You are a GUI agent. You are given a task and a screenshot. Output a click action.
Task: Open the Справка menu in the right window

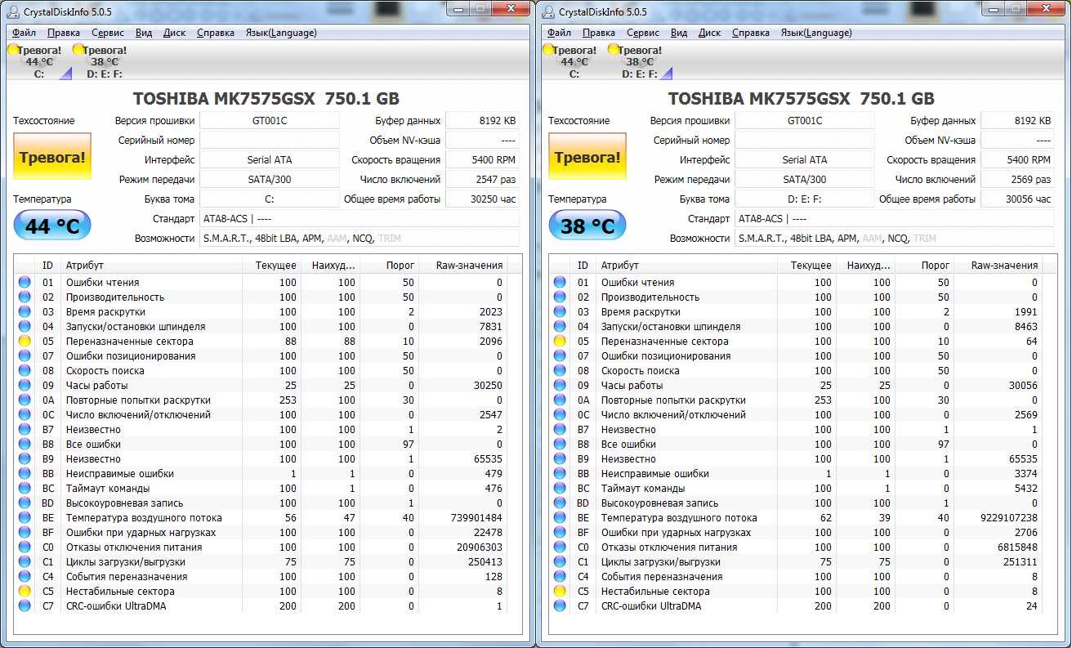tap(751, 33)
